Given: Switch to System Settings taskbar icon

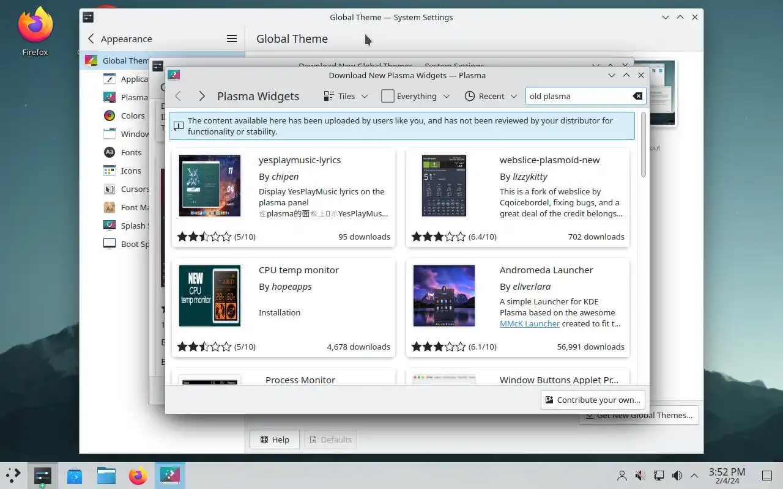Looking at the screenshot, I should (42, 475).
